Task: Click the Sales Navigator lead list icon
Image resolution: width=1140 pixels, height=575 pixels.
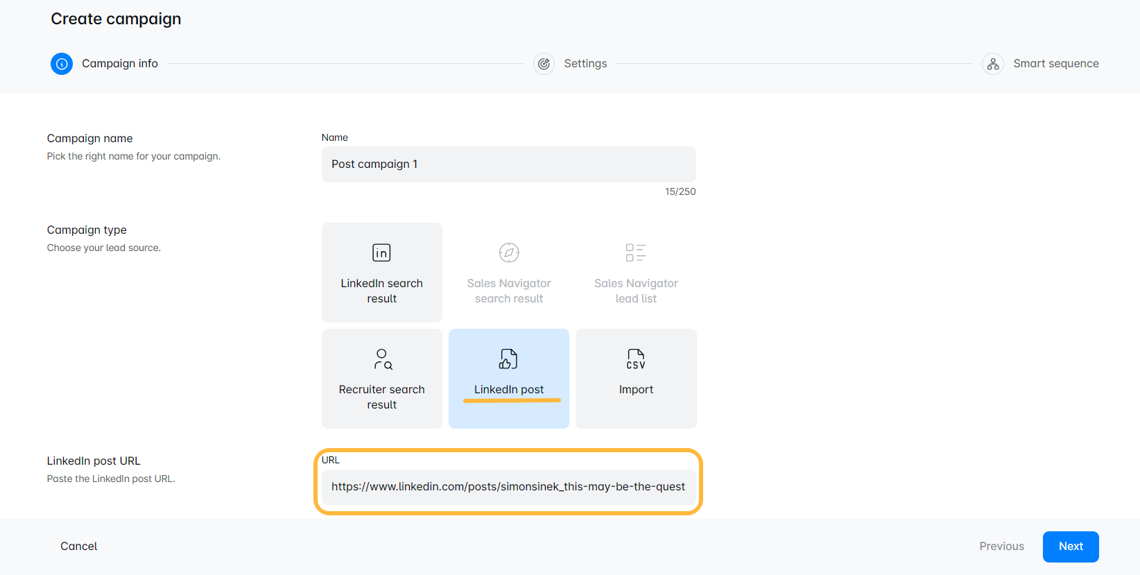Action: click(x=636, y=252)
